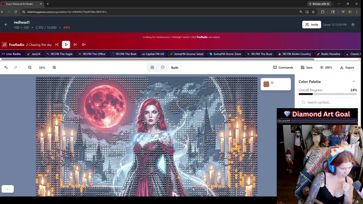
Task: Tune to Radio Paradise station
Action: pos(328,54)
